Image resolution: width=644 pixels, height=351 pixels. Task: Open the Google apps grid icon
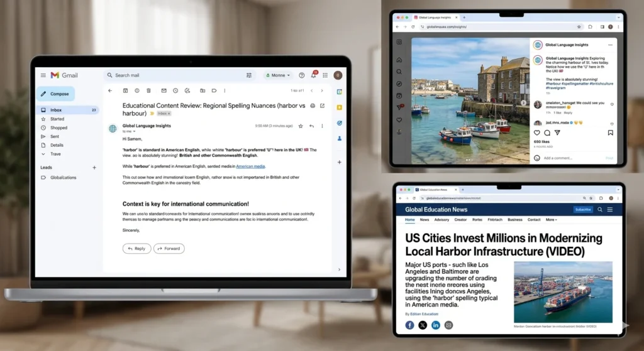[325, 75]
